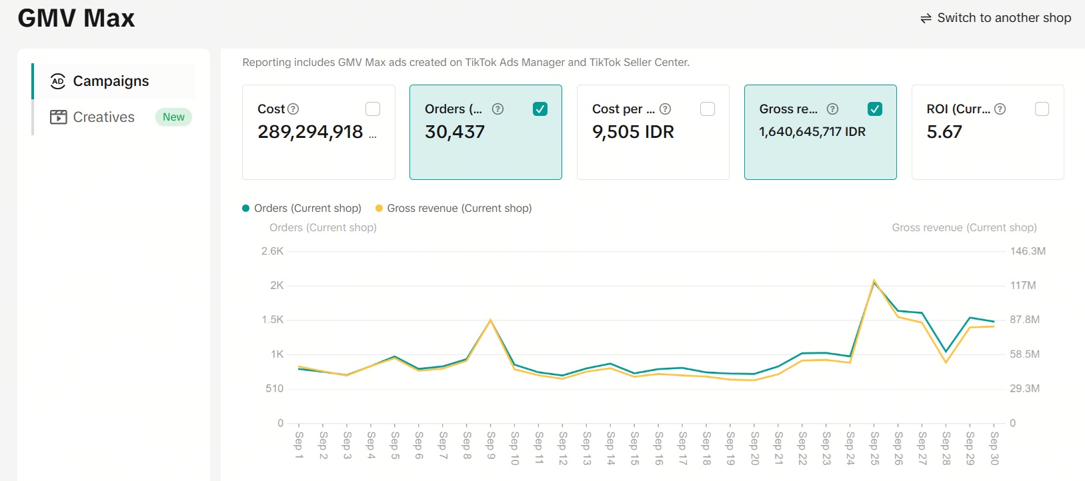The width and height of the screenshot is (1085, 481).
Task: Select the Orders total 30,437
Action: 455,132
